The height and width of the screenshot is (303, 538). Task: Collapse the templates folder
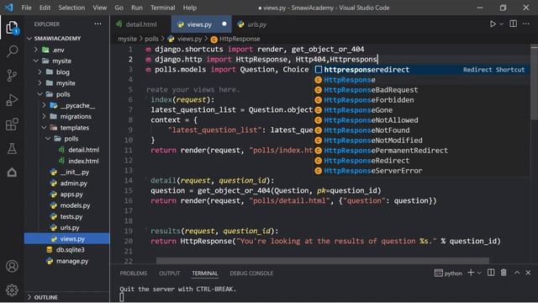pos(66,127)
